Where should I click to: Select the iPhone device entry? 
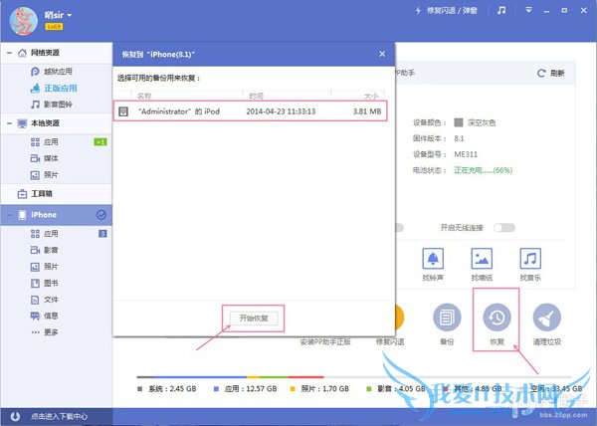coord(56,215)
